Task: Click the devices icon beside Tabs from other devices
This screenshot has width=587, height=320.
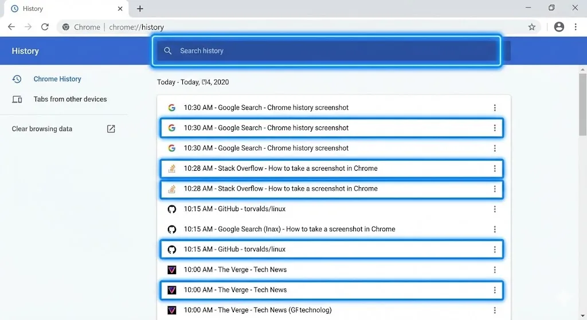Action: (x=17, y=100)
